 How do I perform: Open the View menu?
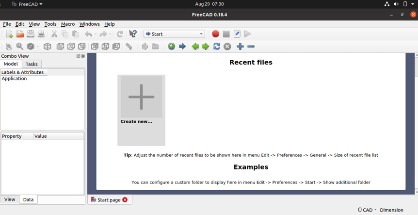click(x=34, y=24)
